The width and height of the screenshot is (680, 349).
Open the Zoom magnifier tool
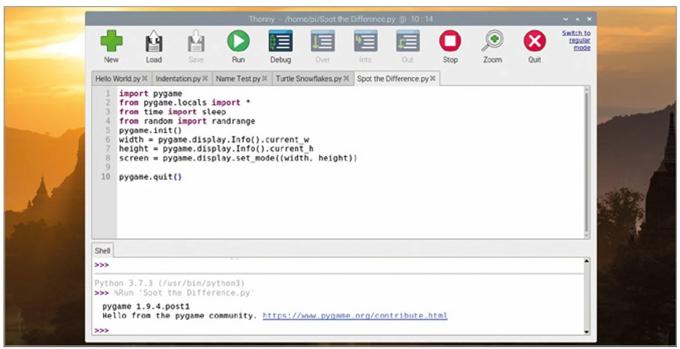pyautogui.click(x=492, y=42)
